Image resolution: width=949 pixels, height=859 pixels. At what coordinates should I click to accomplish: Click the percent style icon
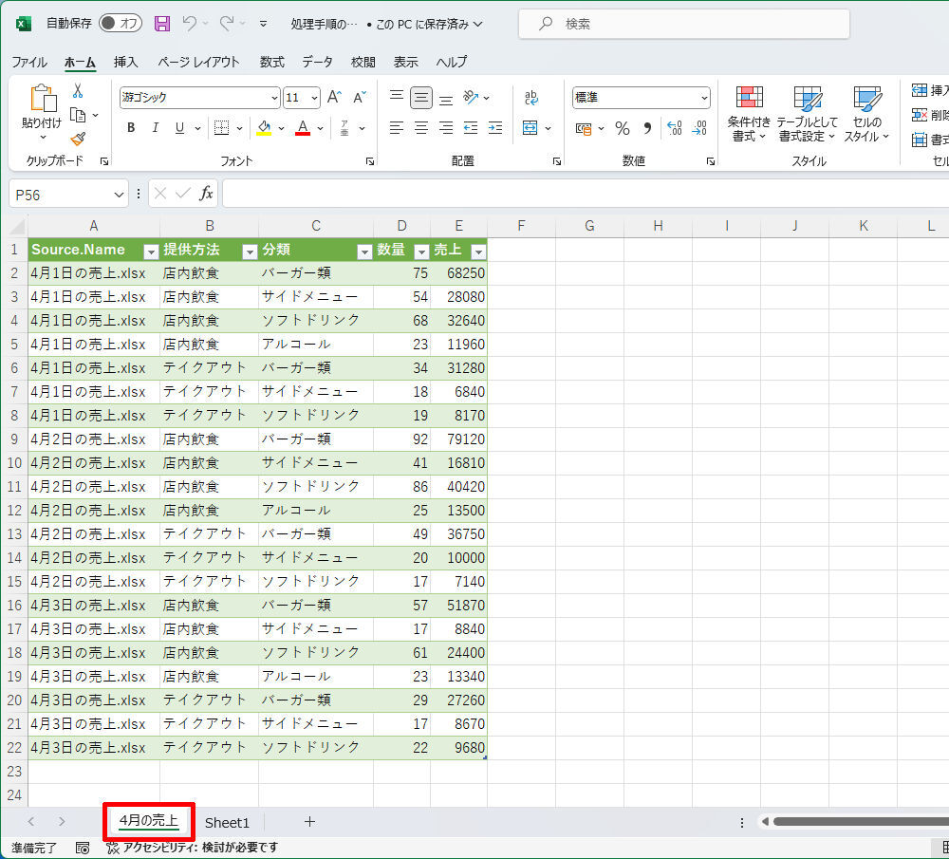(x=623, y=128)
